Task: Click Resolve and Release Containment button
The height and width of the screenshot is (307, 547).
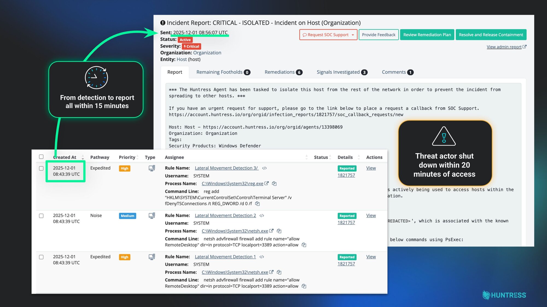Action: 491,35
